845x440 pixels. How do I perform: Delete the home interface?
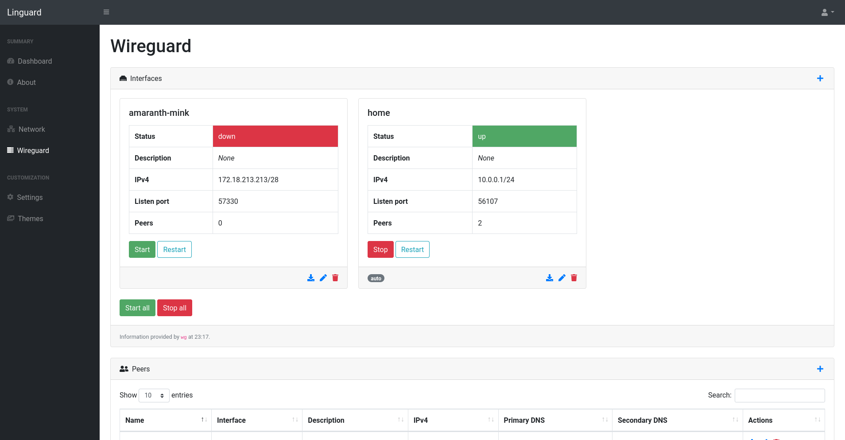coord(574,278)
